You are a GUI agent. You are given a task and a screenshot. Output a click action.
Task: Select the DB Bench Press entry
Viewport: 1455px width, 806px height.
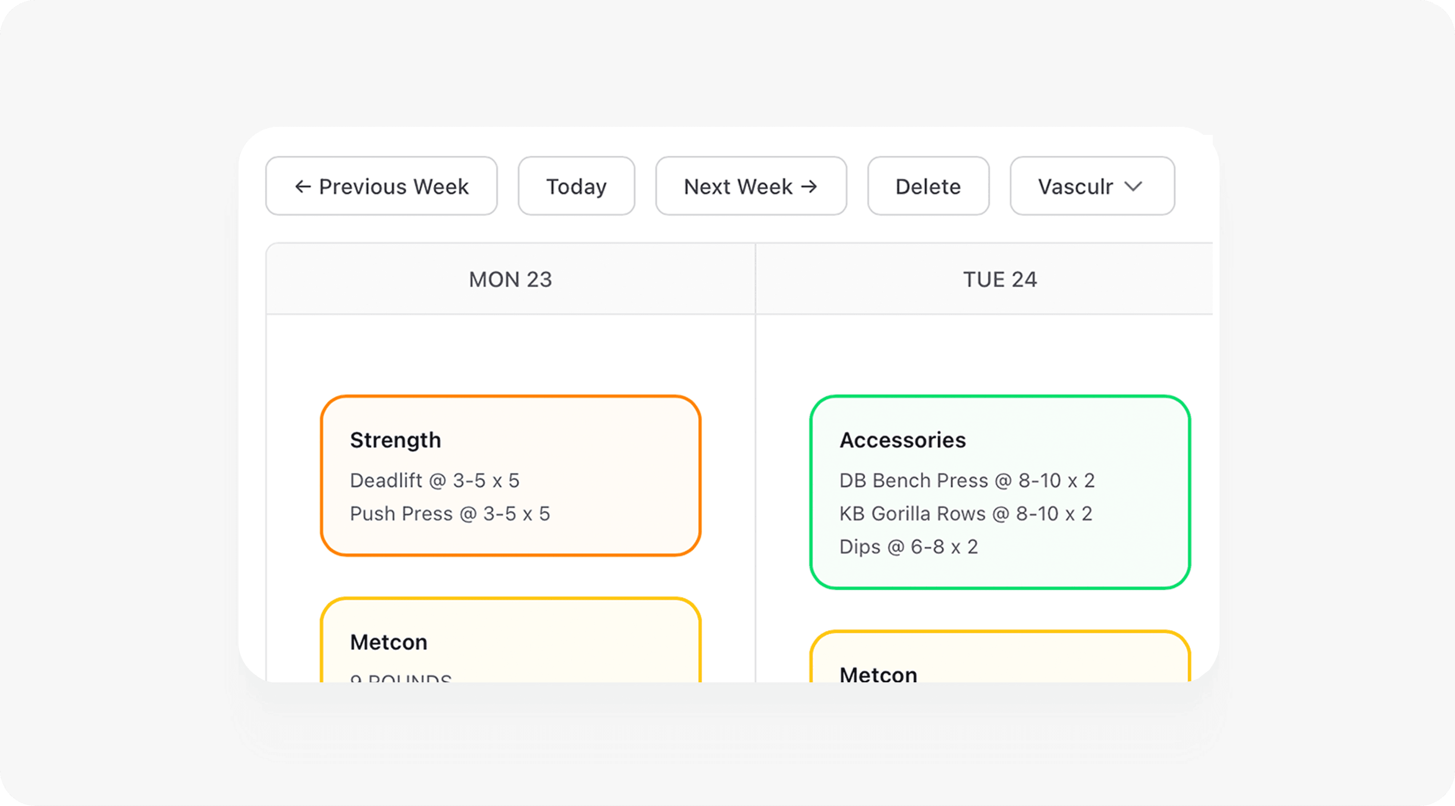(x=967, y=480)
